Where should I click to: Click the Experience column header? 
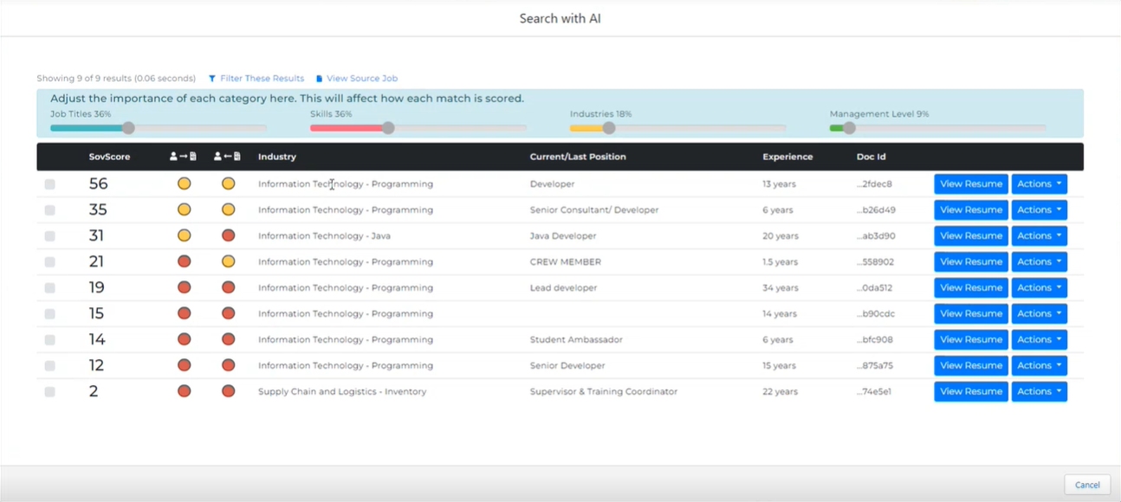pos(787,157)
